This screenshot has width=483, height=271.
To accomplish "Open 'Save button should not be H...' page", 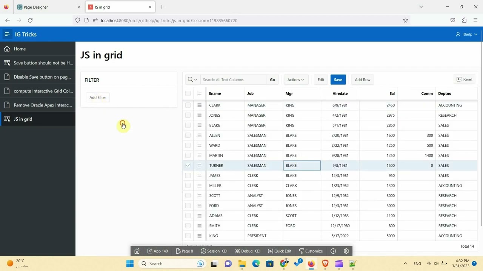I will pos(38,63).
